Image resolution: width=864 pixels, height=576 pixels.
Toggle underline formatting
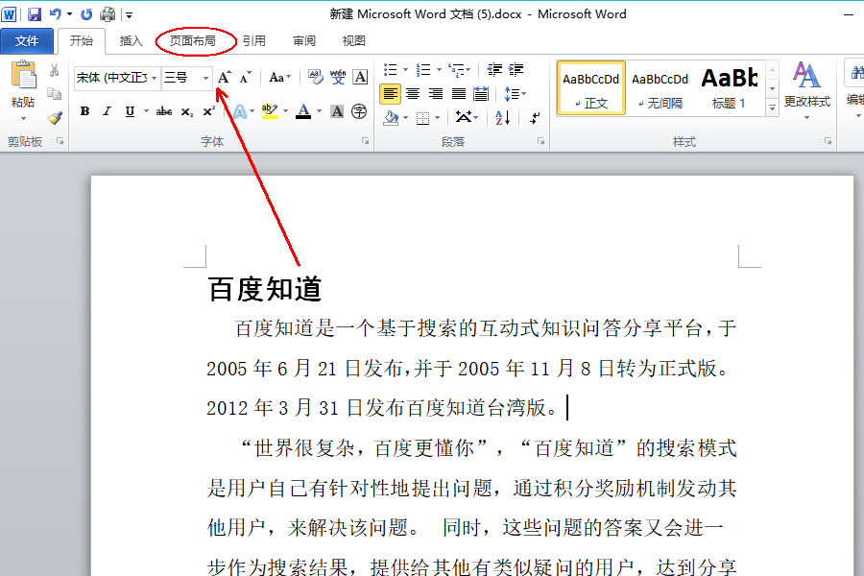coord(130,111)
